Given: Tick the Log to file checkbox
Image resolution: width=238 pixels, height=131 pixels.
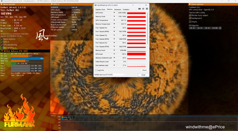Looking at the screenshot, I should (96, 70).
